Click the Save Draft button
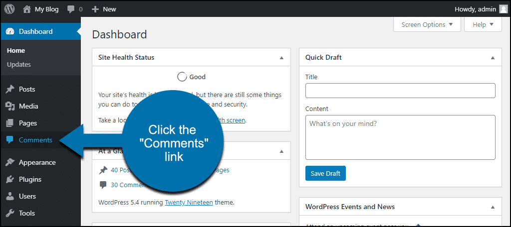 point(325,173)
